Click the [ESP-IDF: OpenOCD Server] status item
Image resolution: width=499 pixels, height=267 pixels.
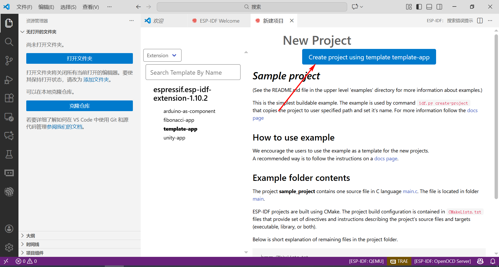point(443,261)
